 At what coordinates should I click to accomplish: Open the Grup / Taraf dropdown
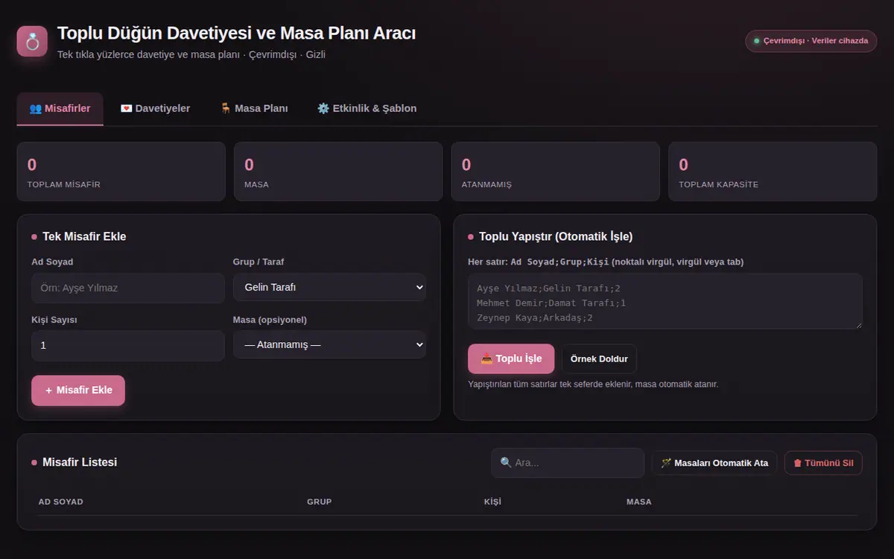(329, 287)
